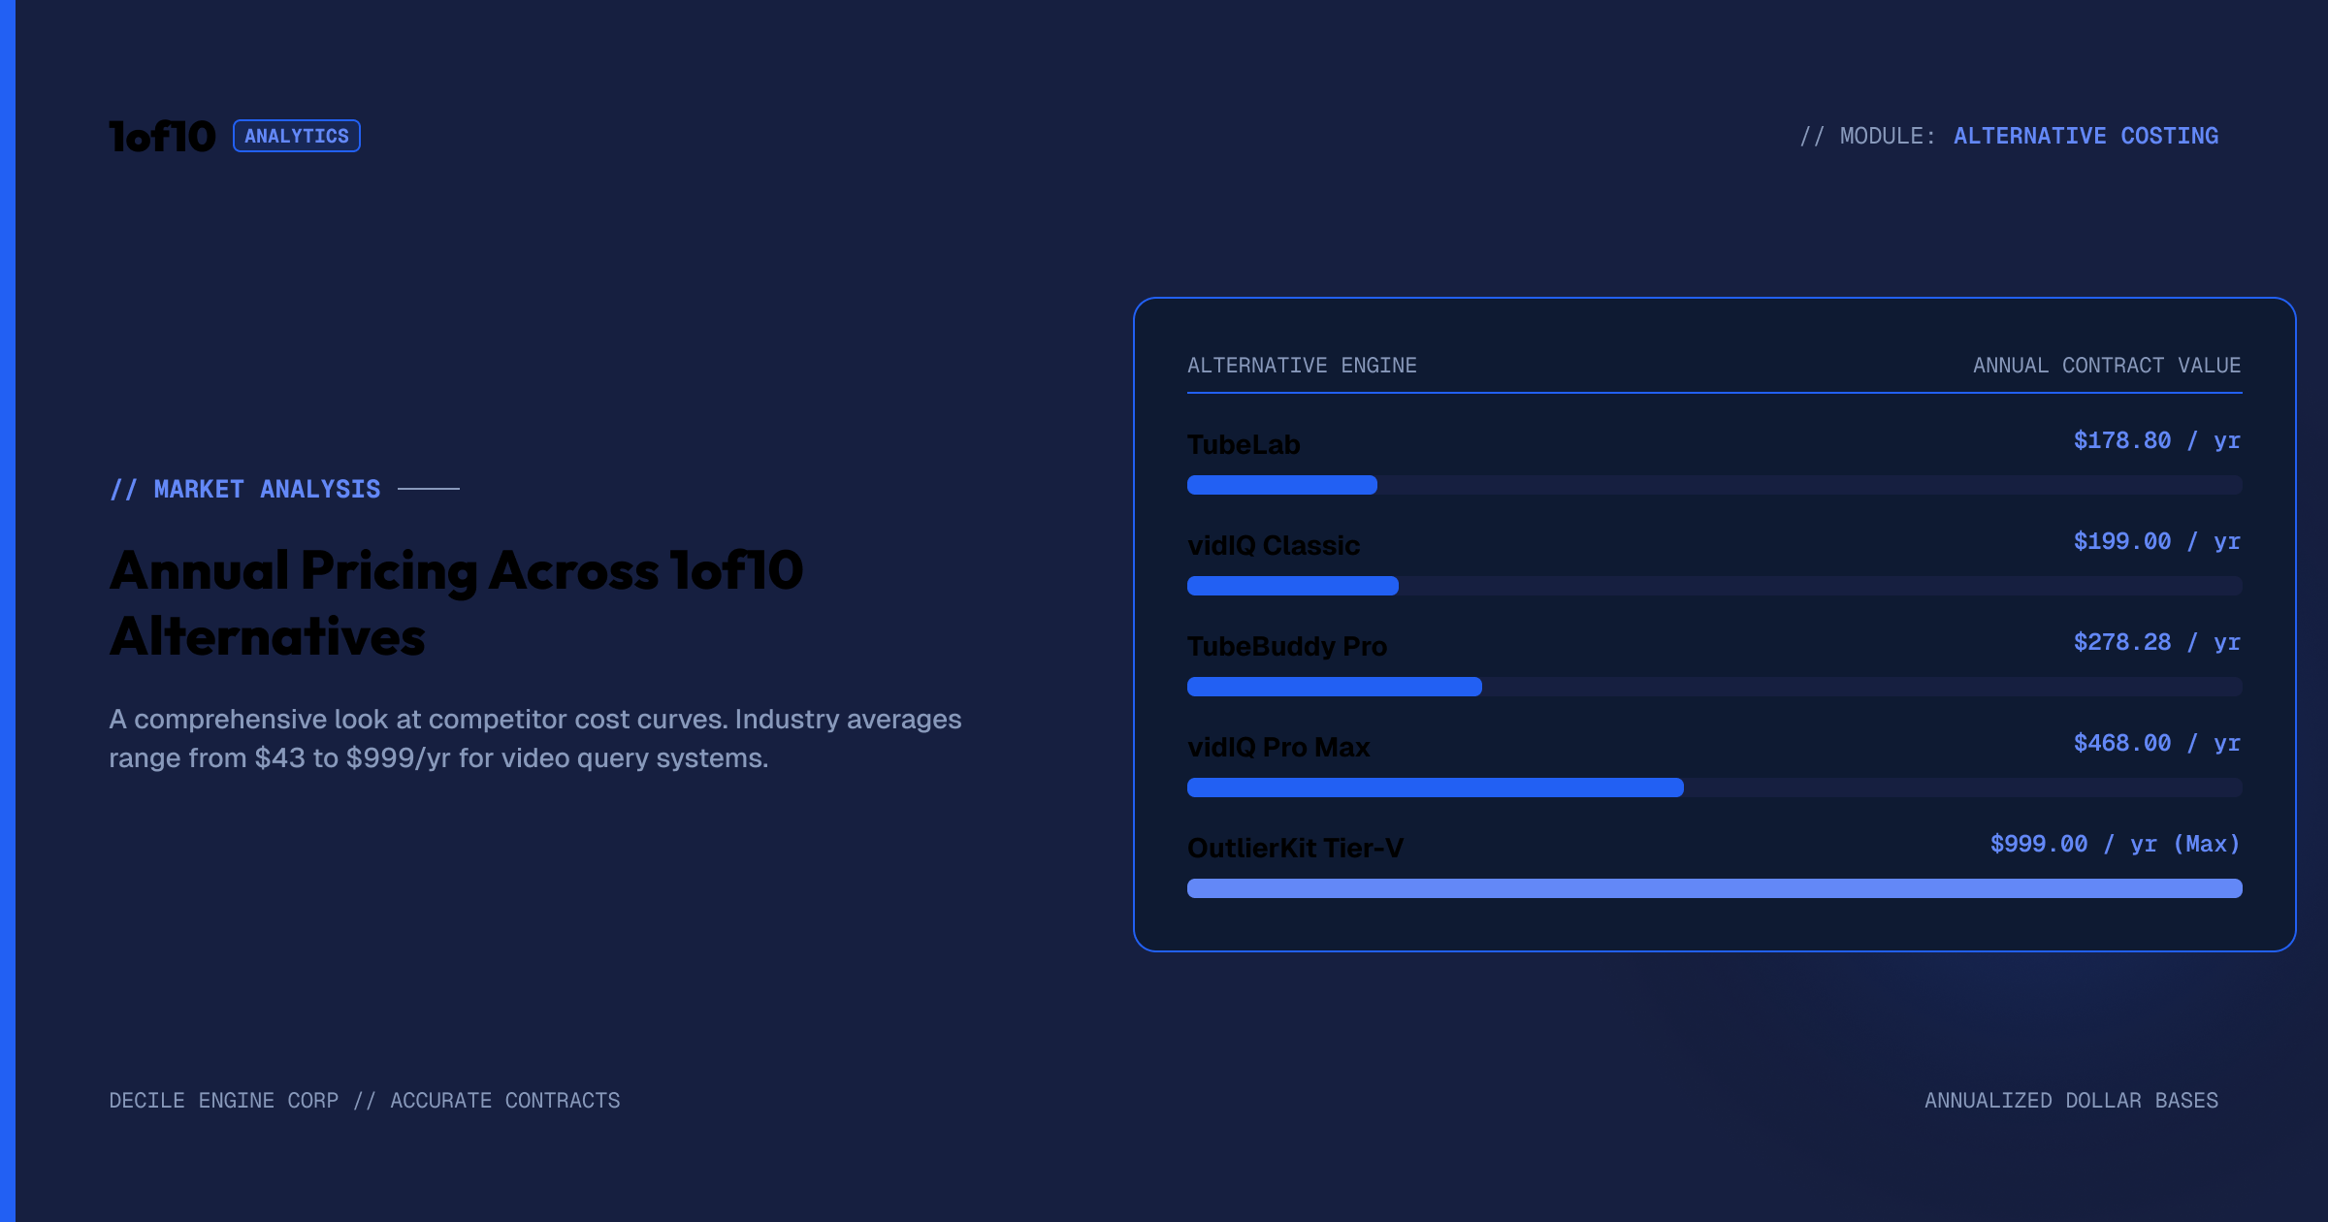The image size is (2328, 1222).
Task: Click the ANNUAL CONTRACT VALUE column header
Action: [2107, 366]
